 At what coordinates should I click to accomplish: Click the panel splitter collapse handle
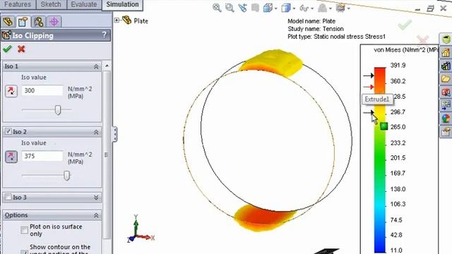click(x=114, y=134)
